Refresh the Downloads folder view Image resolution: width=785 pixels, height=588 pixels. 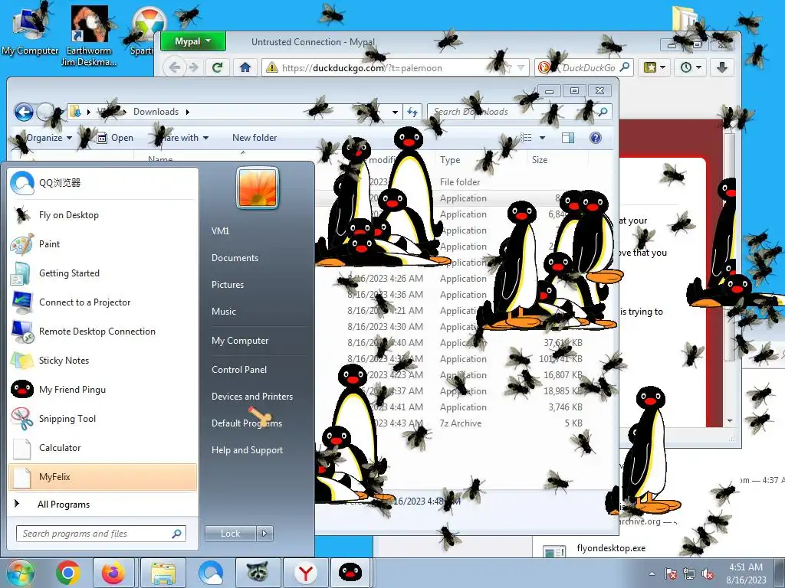tap(412, 112)
